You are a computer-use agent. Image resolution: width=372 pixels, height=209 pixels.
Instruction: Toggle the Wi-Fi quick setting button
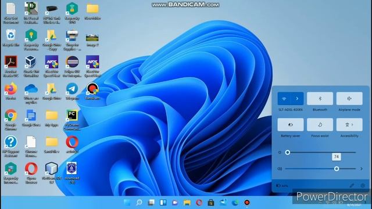[x=284, y=99]
